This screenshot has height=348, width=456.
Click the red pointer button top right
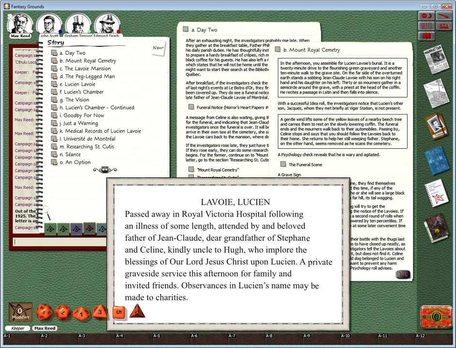point(444,16)
